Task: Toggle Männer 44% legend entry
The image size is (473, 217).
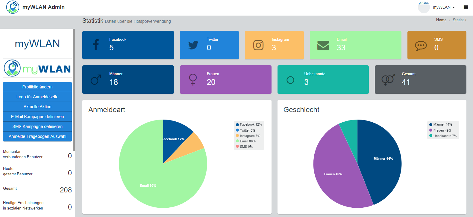Action: pos(441,124)
